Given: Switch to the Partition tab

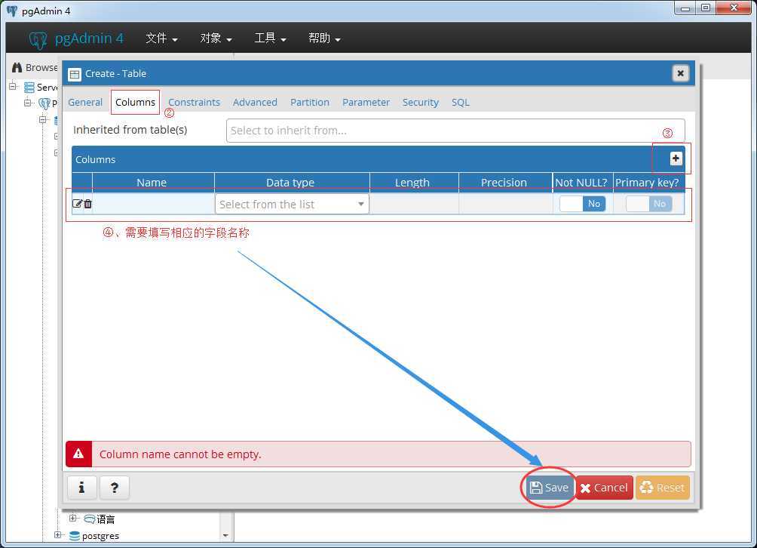Looking at the screenshot, I should (x=309, y=102).
